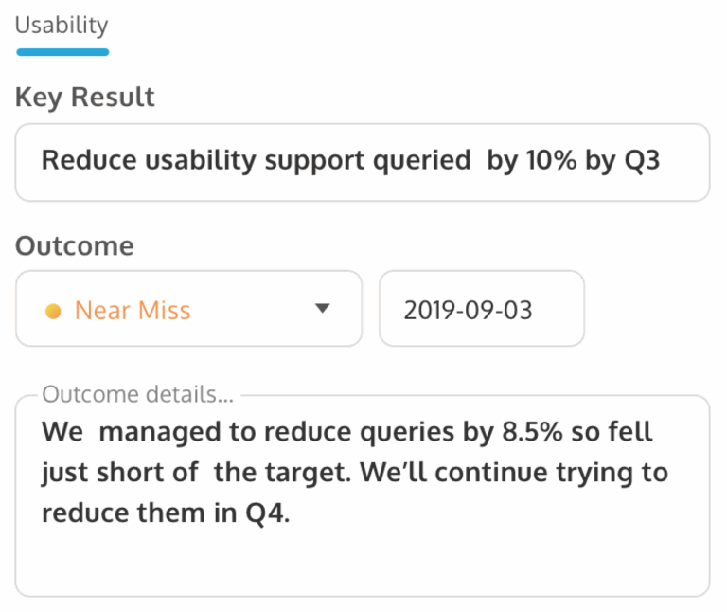Open the Near Miss outcome dropdown
This screenshot has width=727, height=612.
[188, 309]
